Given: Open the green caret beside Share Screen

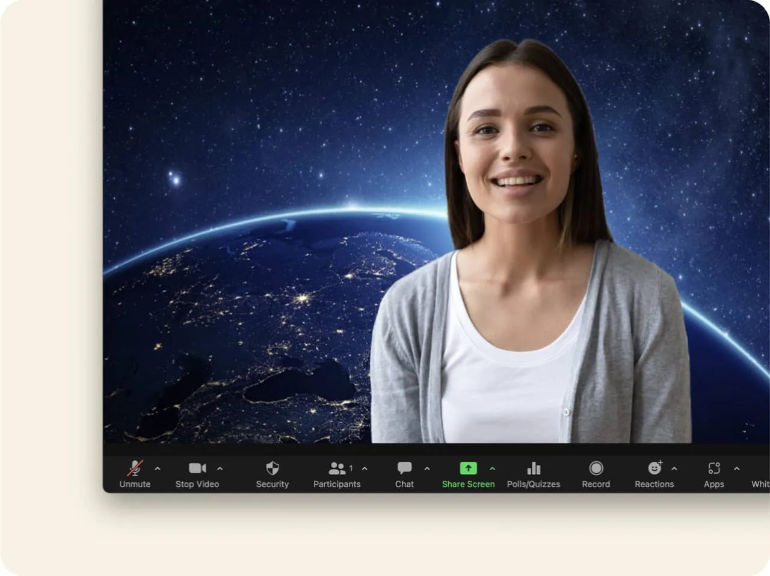Looking at the screenshot, I should pyautogui.click(x=493, y=468).
